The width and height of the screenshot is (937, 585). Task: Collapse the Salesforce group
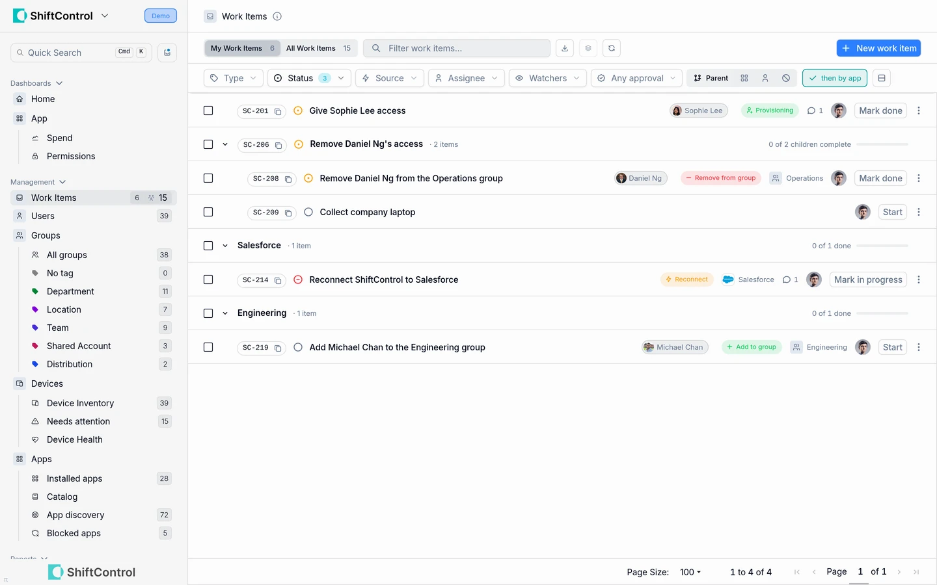225,246
